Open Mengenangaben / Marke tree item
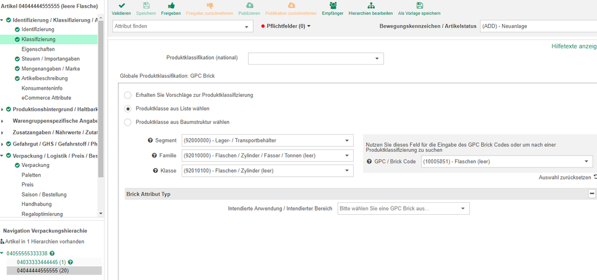This screenshot has width=597, height=280. point(51,69)
